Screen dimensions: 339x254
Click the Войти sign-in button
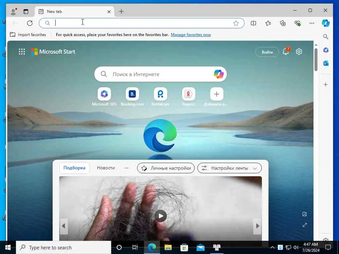point(267,52)
